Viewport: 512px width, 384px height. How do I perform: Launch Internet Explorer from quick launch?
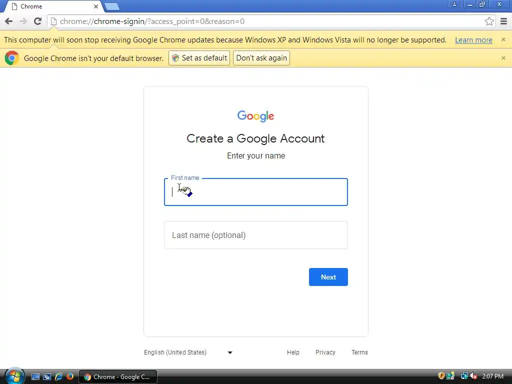click(59, 377)
